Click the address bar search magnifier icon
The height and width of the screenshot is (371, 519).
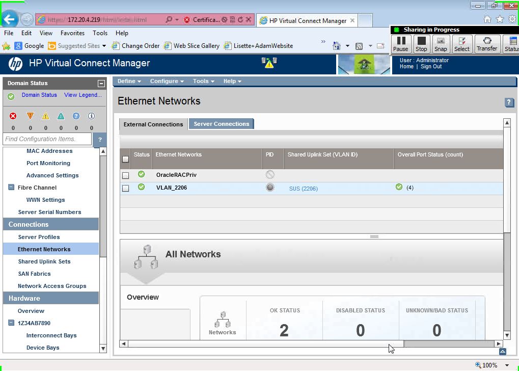coord(169,20)
